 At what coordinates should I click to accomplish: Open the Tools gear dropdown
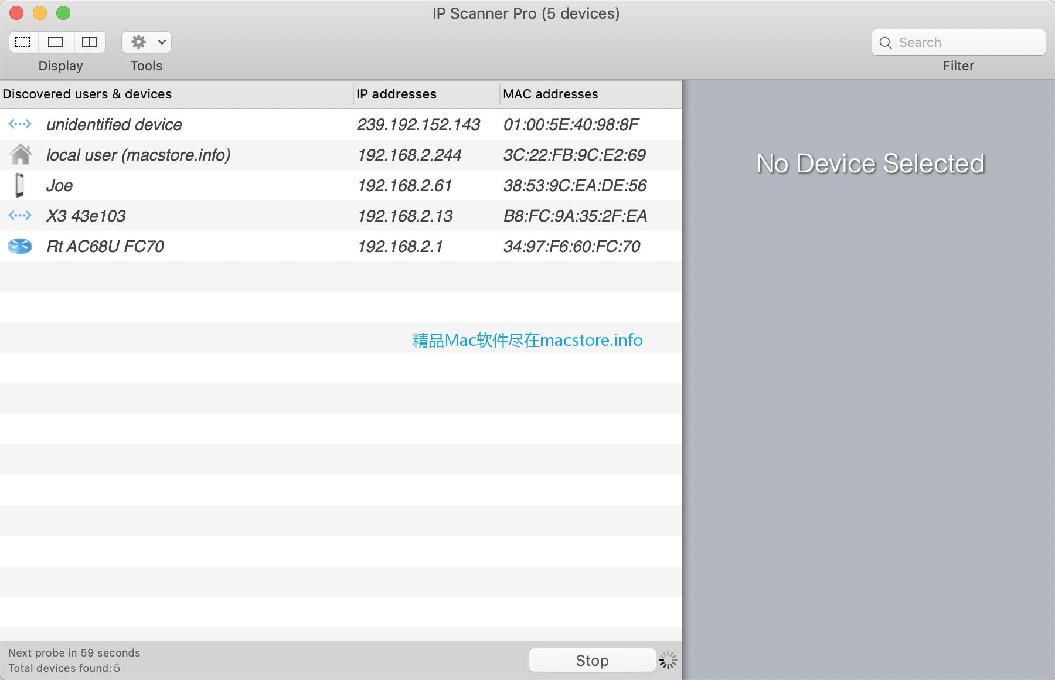point(147,42)
